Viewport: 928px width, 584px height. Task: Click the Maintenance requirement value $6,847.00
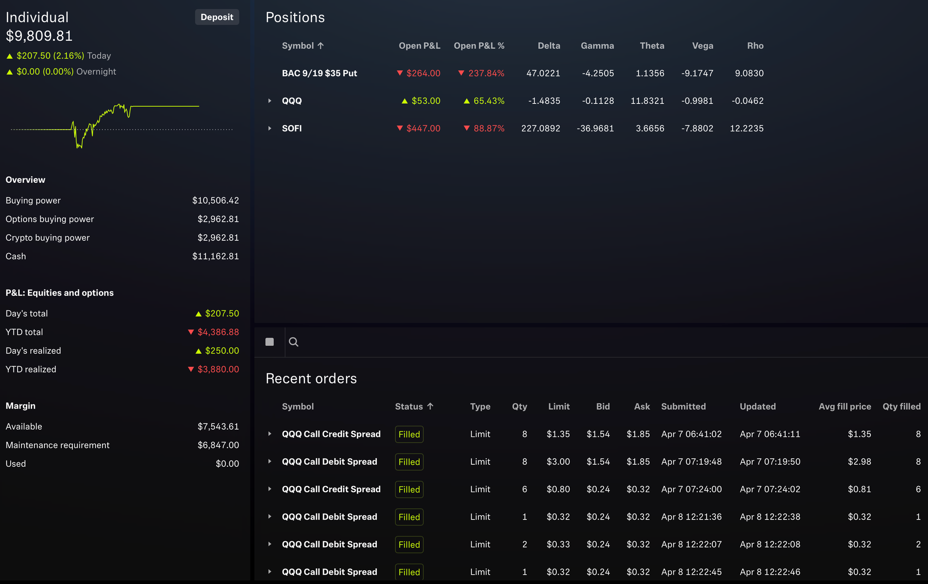219,445
